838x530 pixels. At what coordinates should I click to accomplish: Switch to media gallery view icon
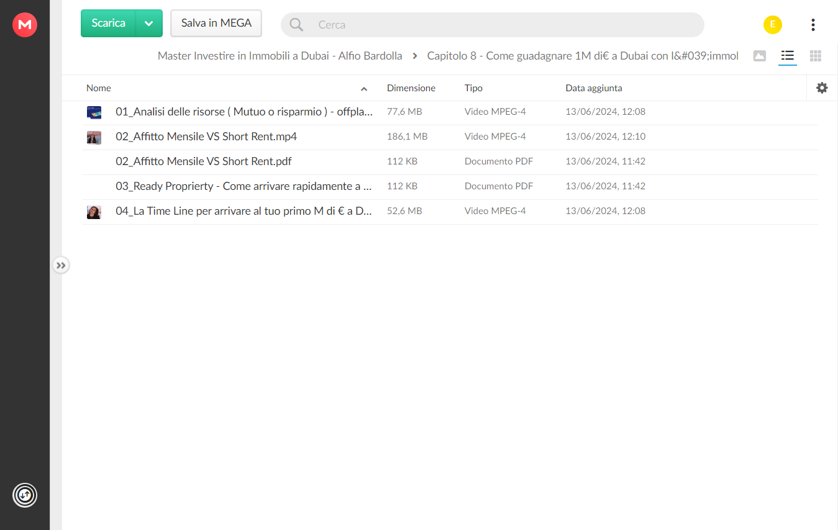click(x=759, y=56)
